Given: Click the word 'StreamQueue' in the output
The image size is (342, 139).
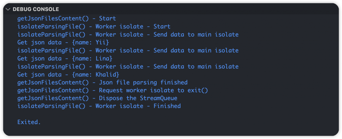Looking at the screenshot, I should [x=159, y=98].
